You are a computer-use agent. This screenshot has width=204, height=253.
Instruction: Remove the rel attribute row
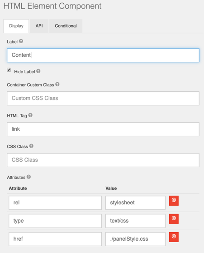[174, 201]
